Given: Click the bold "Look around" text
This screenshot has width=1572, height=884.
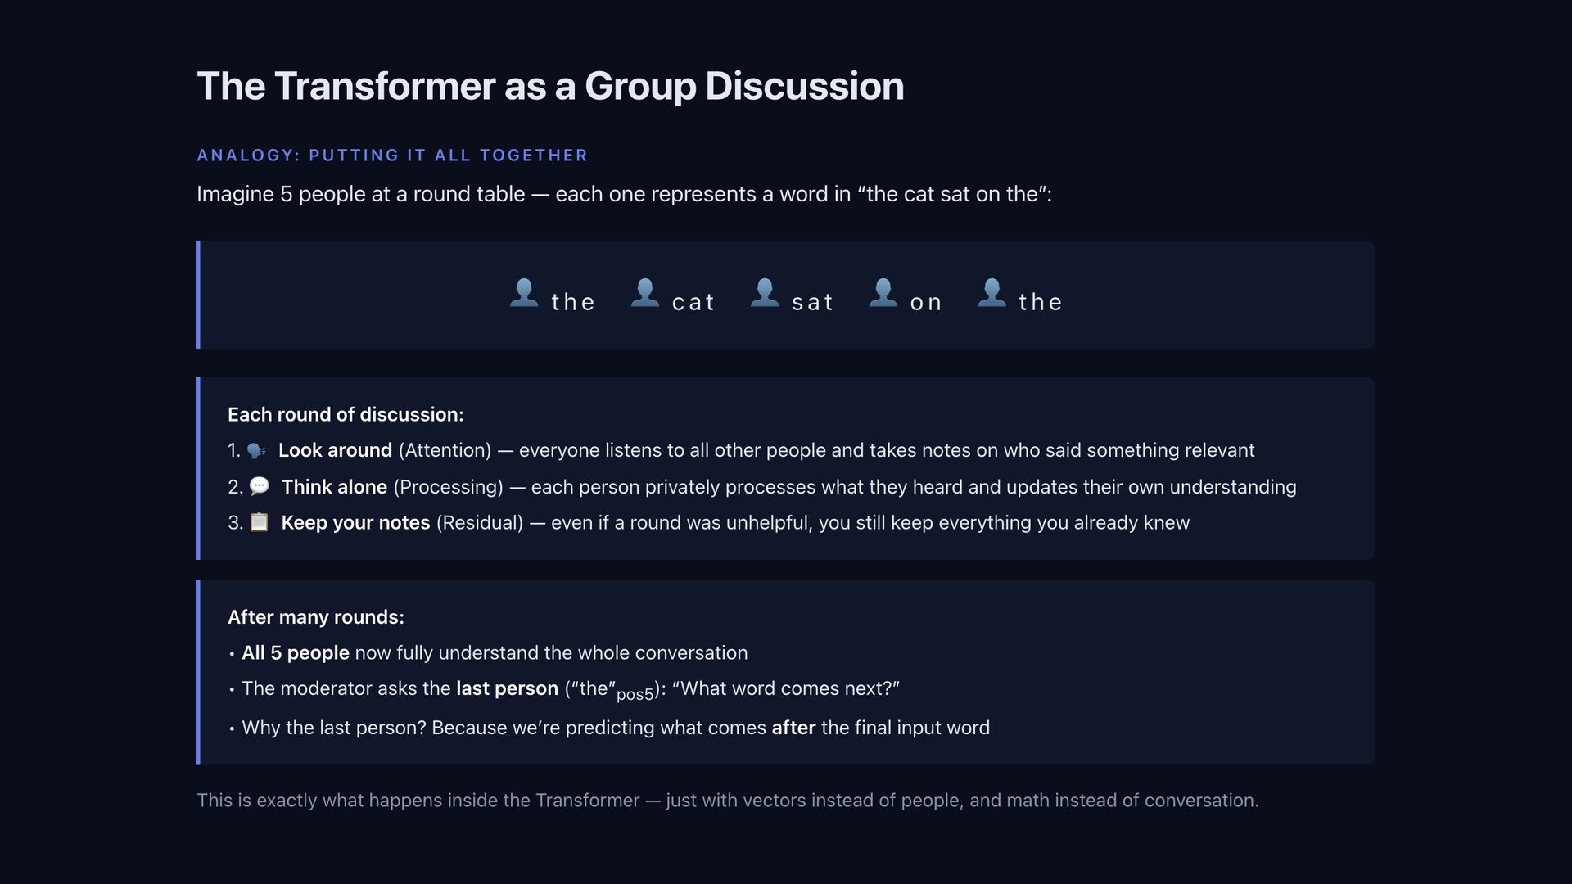Looking at the screenshot, I should pyautogui.click(x=335, y=450).
